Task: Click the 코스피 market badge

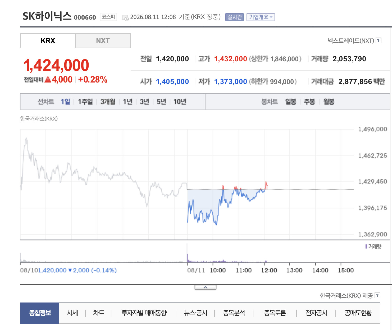Action: pos(108,17)
